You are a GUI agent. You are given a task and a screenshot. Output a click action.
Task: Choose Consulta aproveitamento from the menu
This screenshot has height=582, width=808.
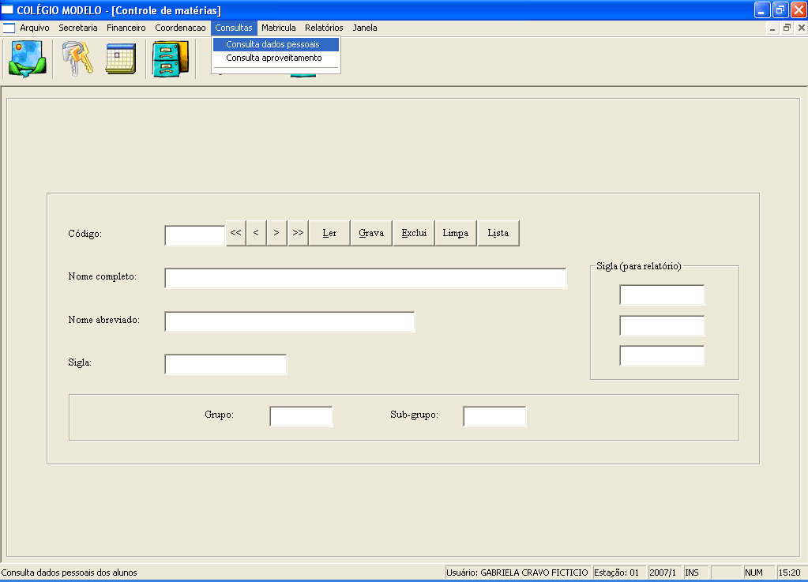click(274, 58)
